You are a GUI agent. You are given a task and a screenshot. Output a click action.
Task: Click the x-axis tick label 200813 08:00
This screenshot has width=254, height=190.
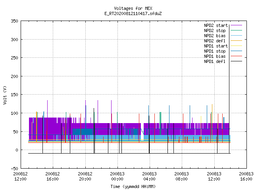[182, 177]
